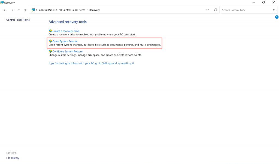Open Help via blue question mark
The image size is (279, 164).
[x=277, y=17]
